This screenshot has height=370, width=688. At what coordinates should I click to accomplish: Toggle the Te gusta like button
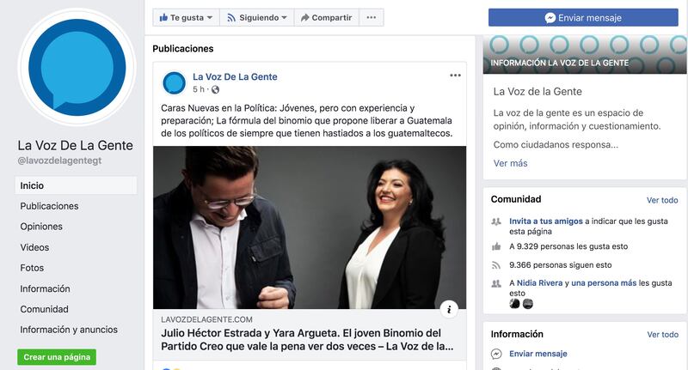181,17
